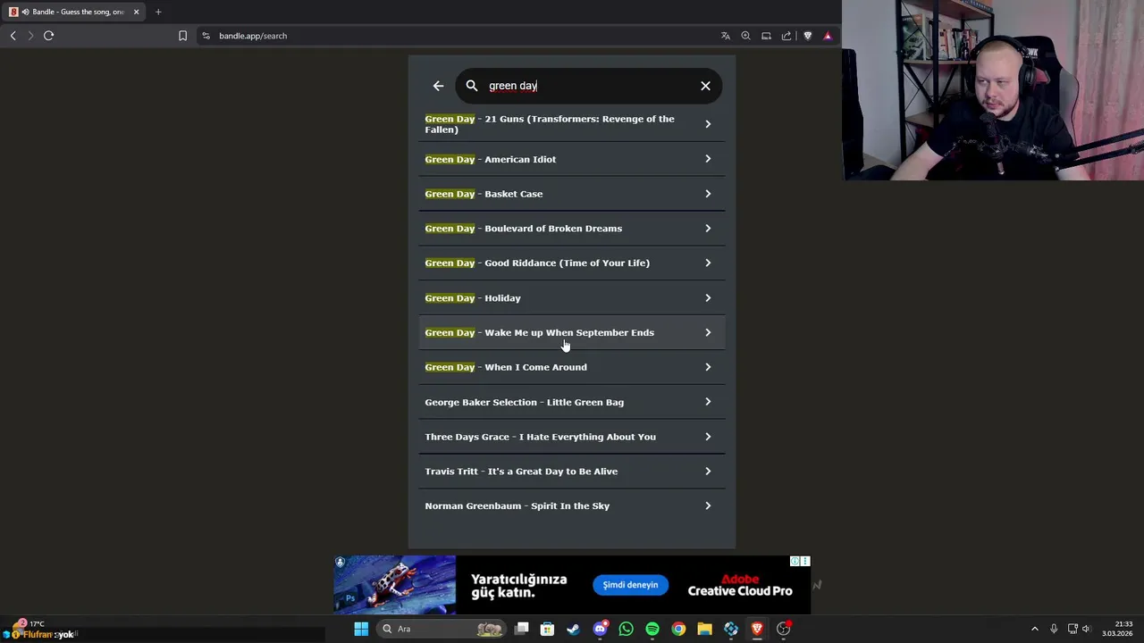Select the 'Bandle - Guess the song' tab

pos(76,12)
